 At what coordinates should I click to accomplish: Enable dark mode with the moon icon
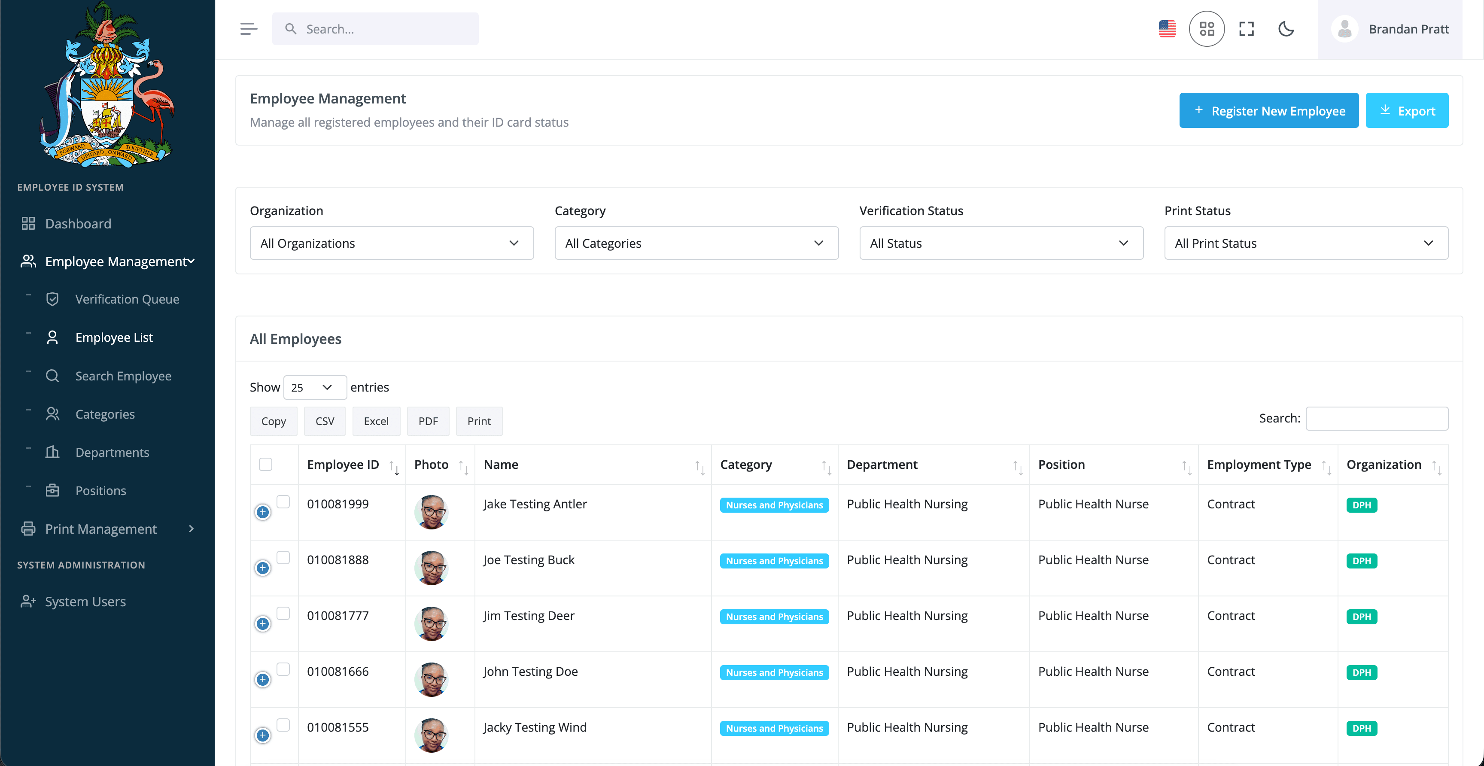(x=1286, y=29)
